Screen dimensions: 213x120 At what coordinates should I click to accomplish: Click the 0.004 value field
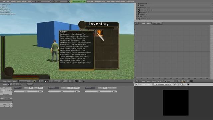(x=5, y=104)
